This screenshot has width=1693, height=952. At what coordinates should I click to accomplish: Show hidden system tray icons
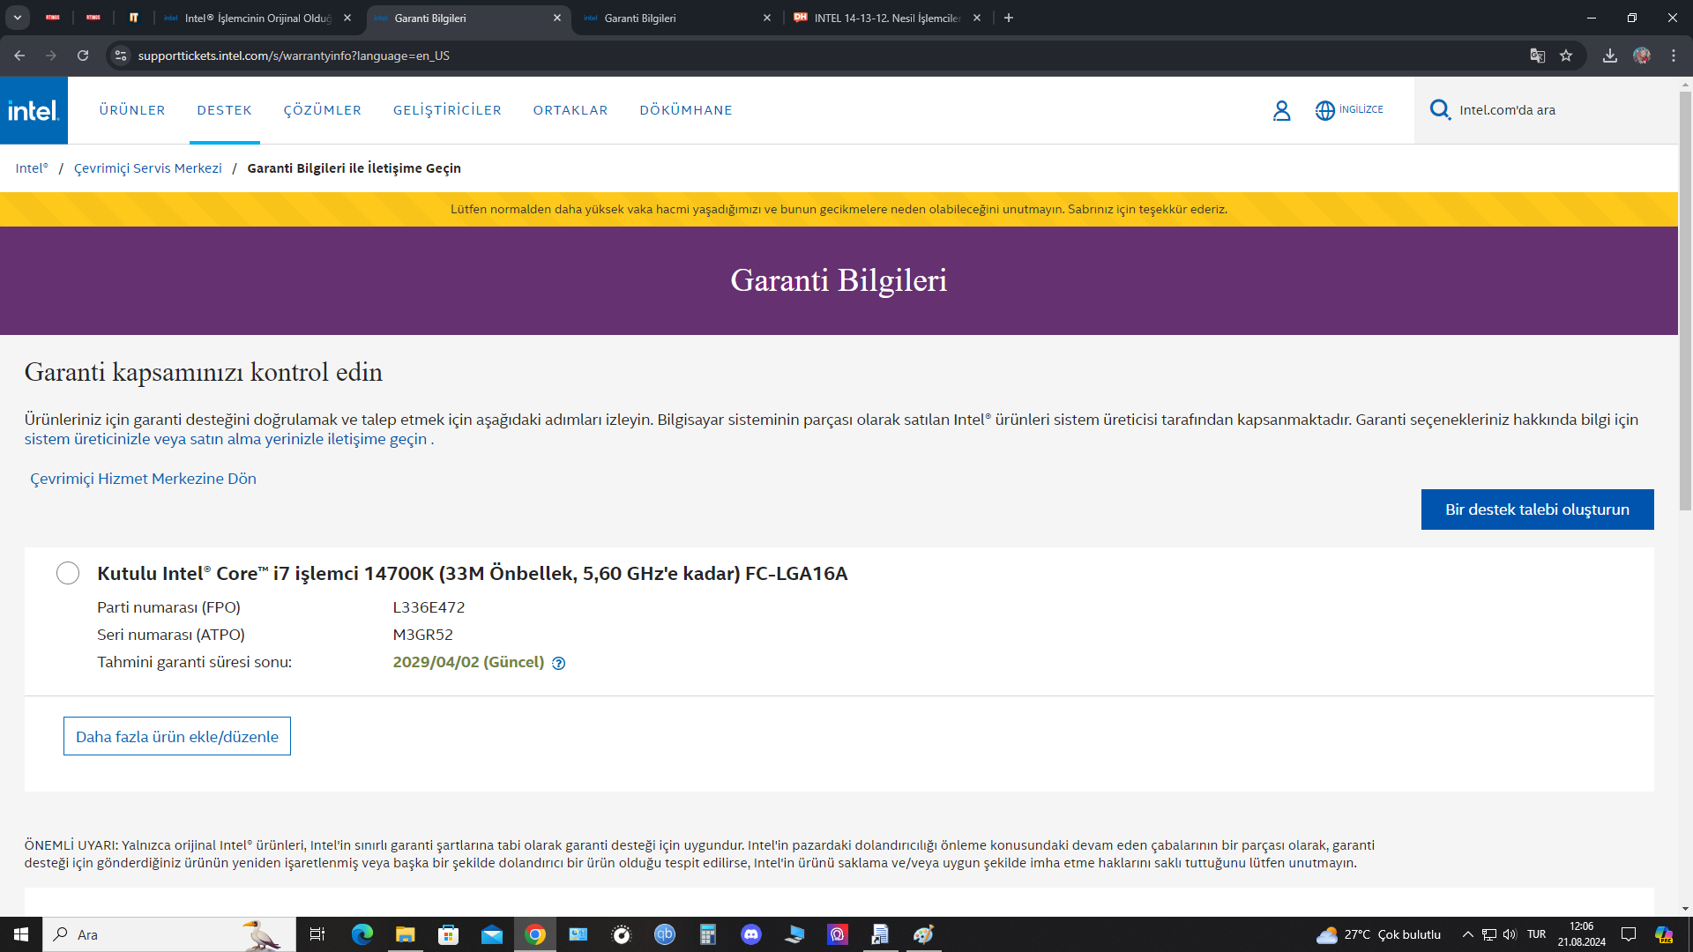[x=1467, y=934]
